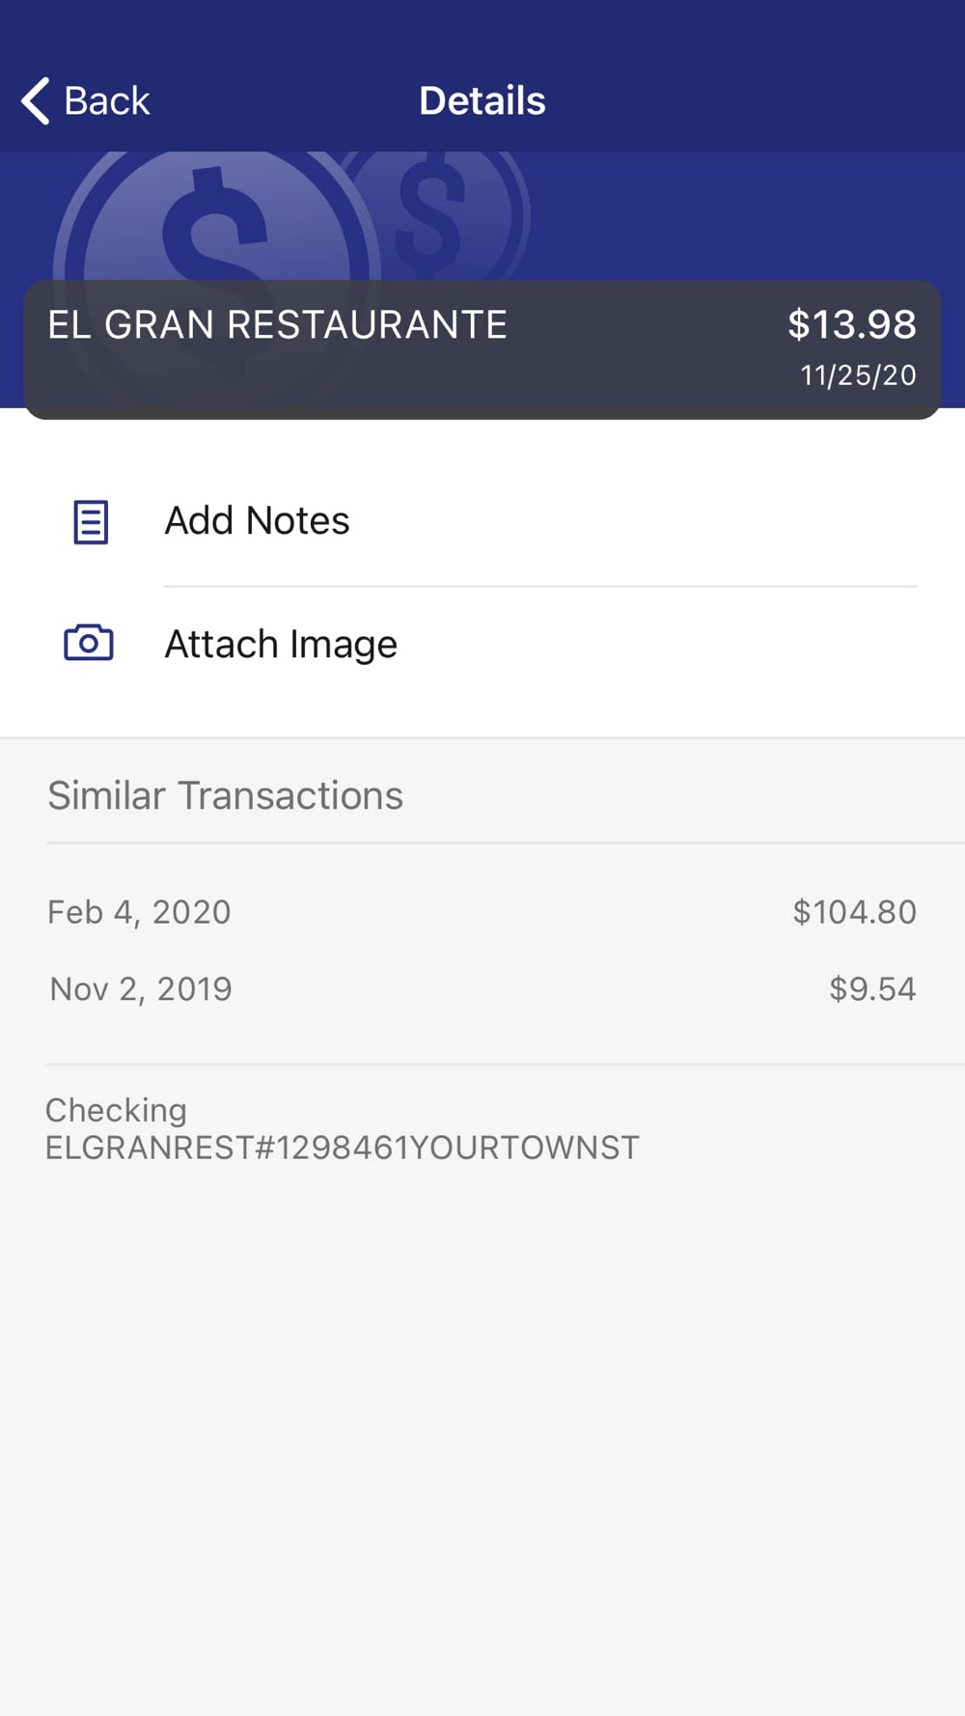
Task: Tap the back chevron arrow icon
Action: click(36, 101)
